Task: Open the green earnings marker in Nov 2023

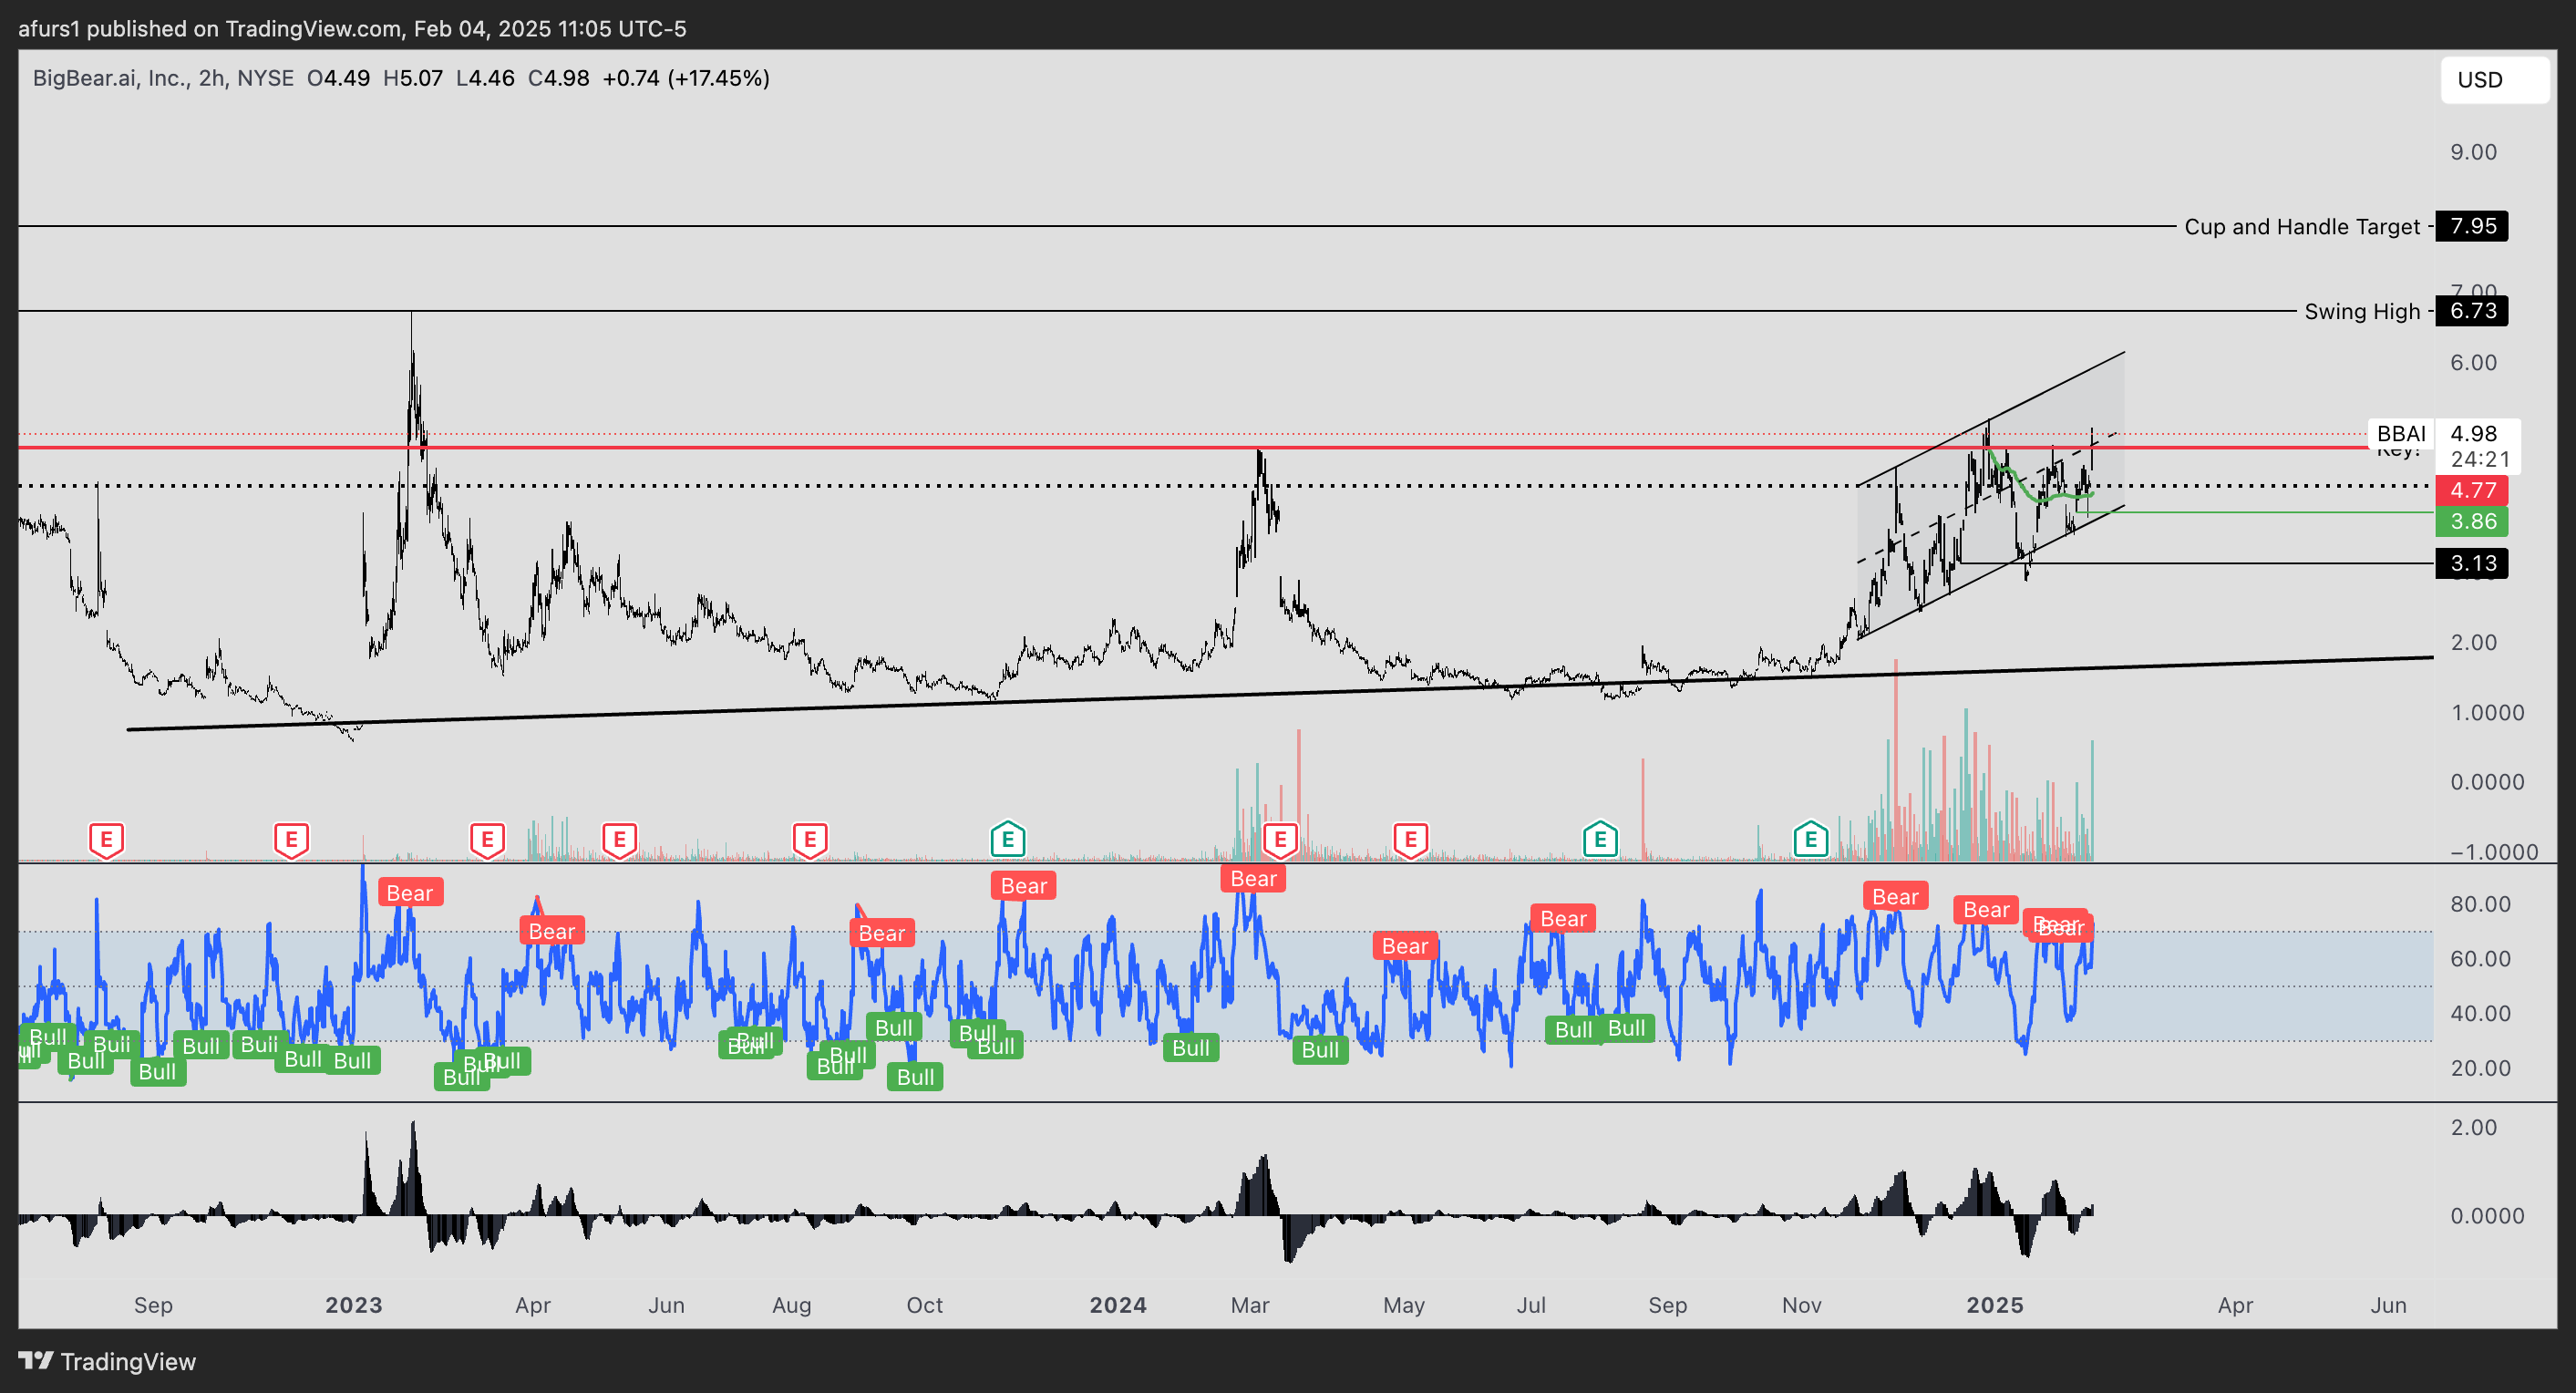Action: coord(1008,840)
